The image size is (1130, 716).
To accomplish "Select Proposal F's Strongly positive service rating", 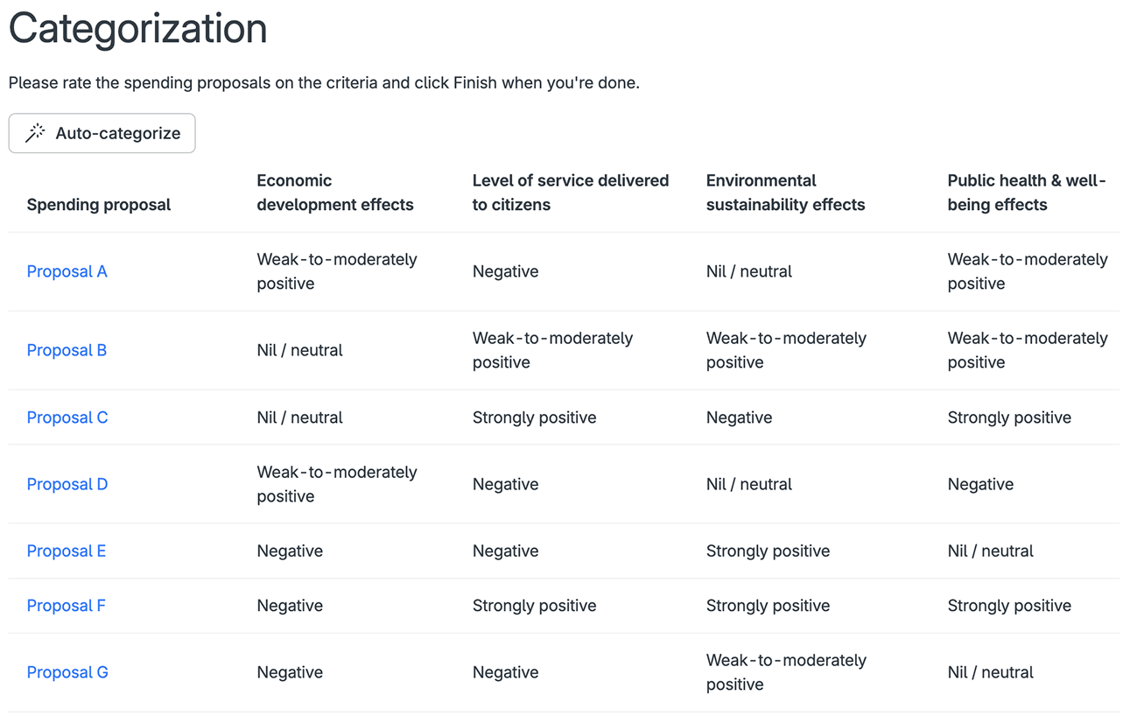I will click(x=534, y=605).
